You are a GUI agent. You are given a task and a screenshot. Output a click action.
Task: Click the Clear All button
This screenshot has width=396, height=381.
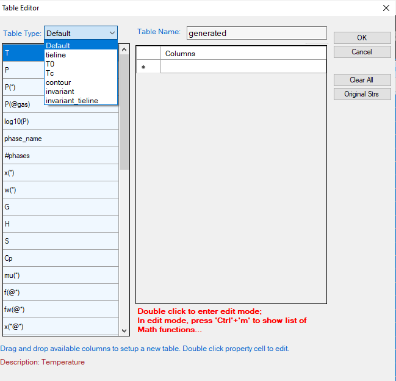point(362,80)
